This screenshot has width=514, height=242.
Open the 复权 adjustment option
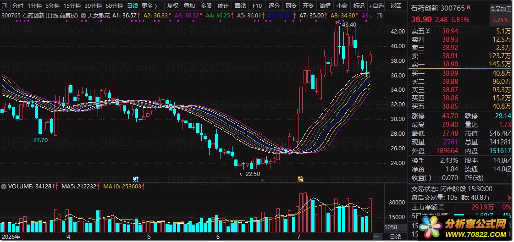[x=172, y=6]
